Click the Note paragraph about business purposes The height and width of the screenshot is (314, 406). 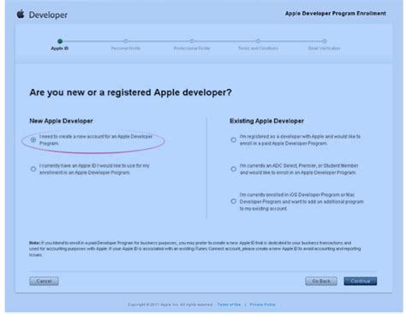pyautogui.click(x=194, y=249)
